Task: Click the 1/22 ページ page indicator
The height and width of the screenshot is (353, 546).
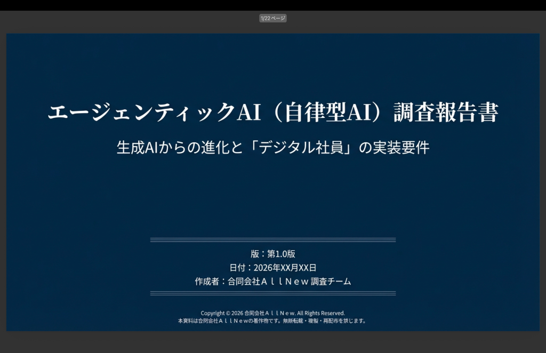Action: (272, 18)
